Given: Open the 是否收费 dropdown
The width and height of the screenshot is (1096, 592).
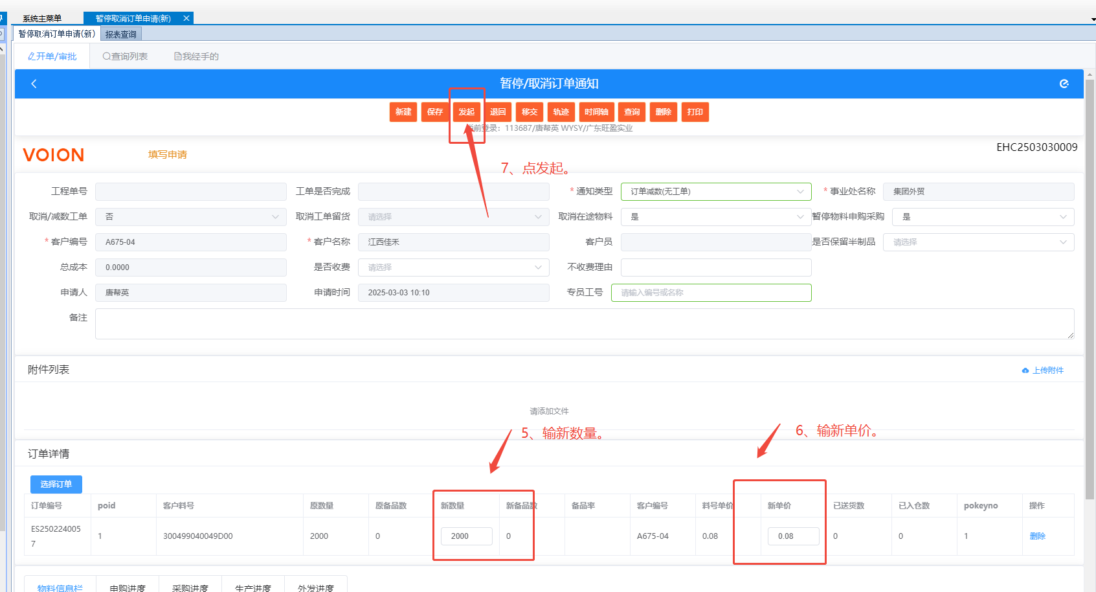Looking at the screenshot, I should click(454, 268).
